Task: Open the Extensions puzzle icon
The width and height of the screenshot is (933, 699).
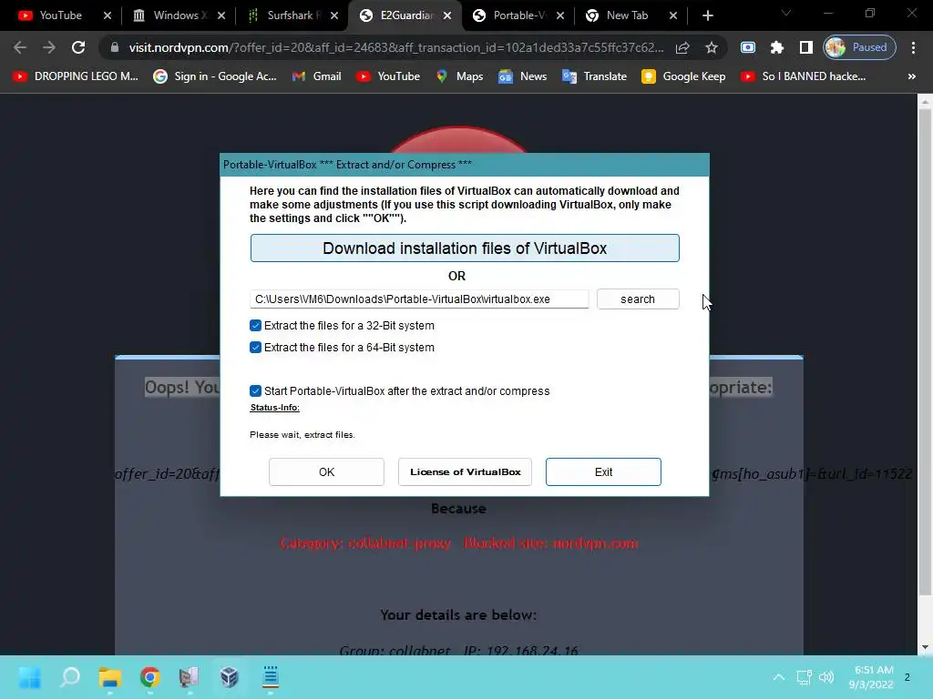Action: coord(776,47)
